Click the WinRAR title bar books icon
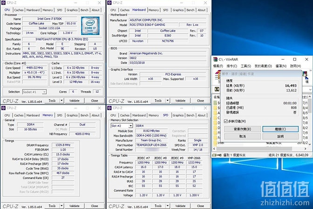Screen dimensions: 313x209 coord(215,59)
